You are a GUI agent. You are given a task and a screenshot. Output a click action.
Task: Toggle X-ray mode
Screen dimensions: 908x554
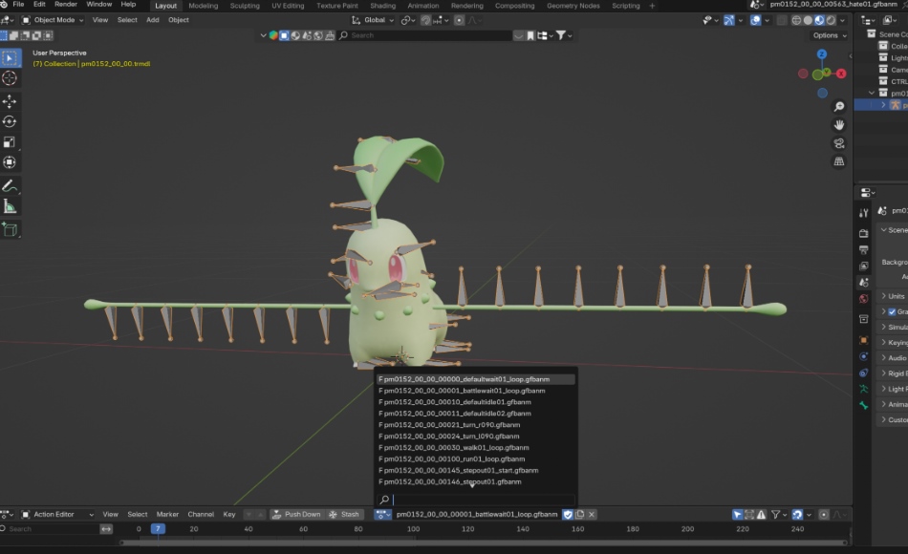[x=782, y=20]
